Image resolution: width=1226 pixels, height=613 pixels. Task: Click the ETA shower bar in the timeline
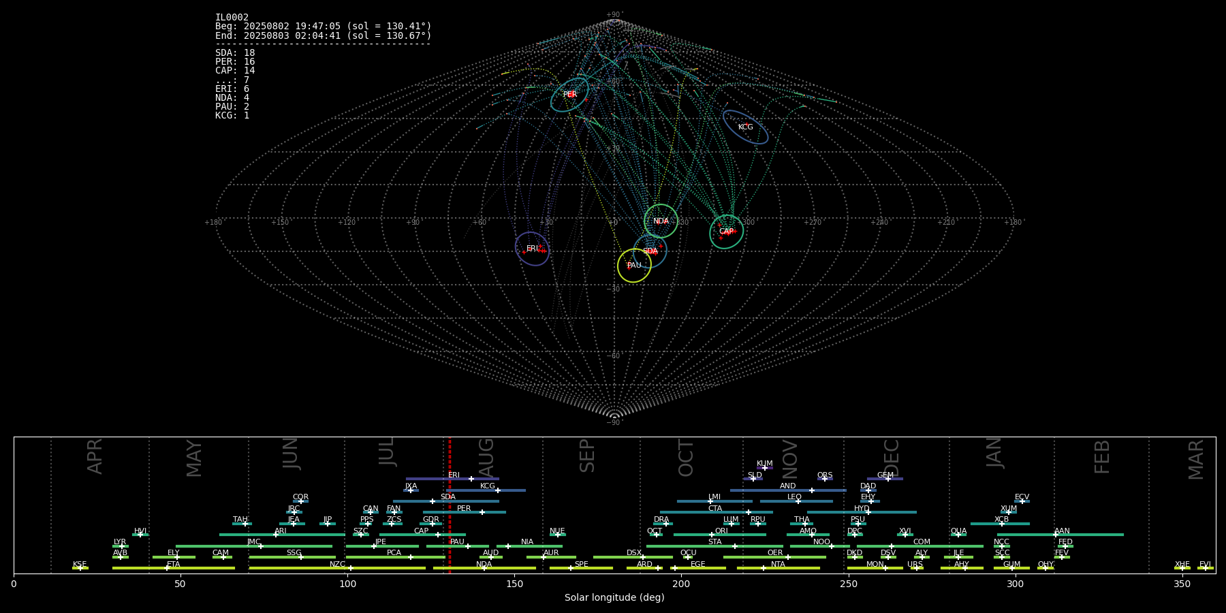(174, 568)
